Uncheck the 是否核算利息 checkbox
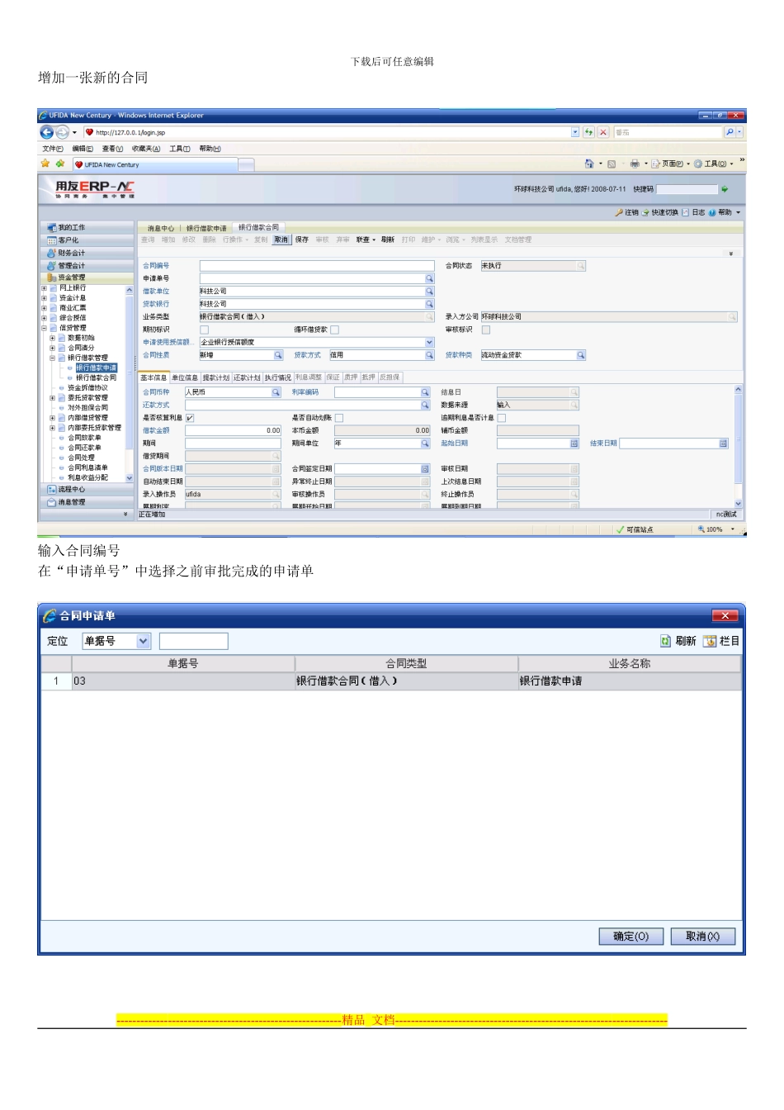 190,418
